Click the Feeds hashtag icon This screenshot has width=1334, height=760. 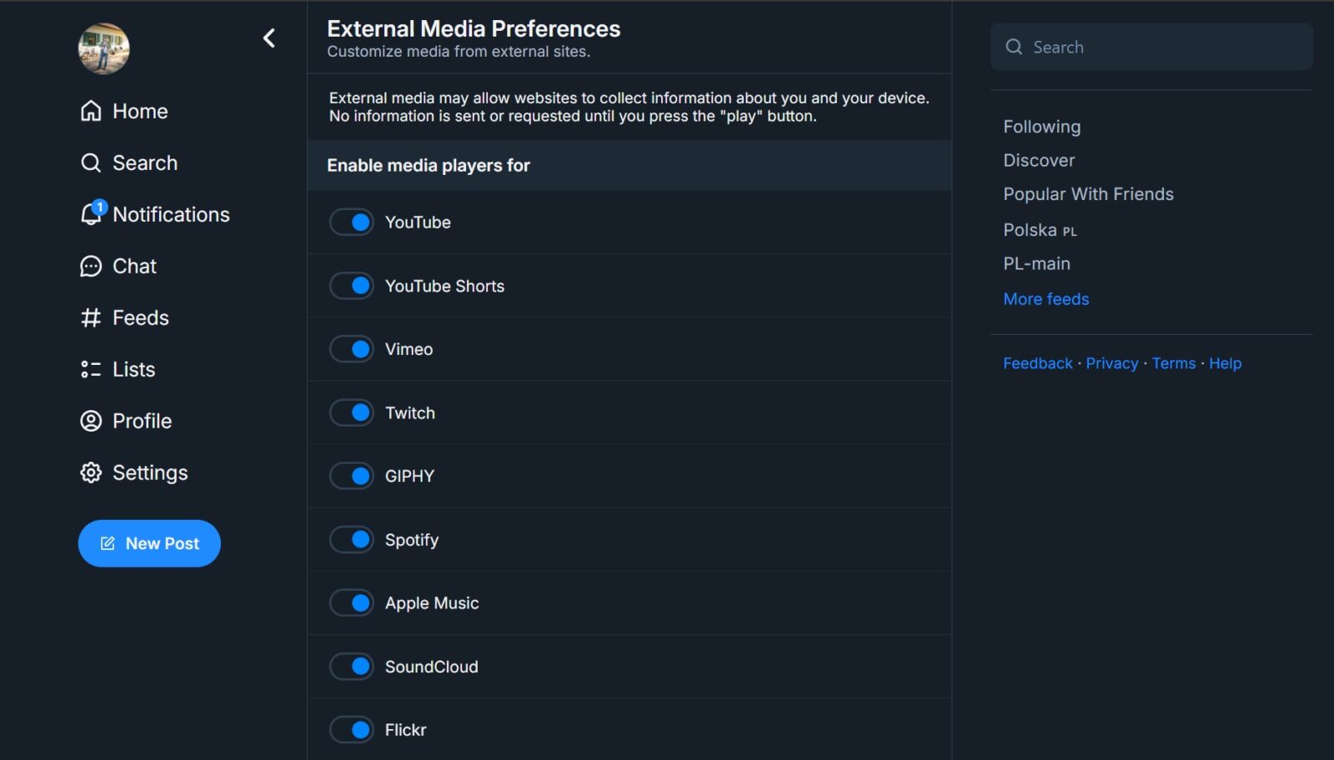91,317
